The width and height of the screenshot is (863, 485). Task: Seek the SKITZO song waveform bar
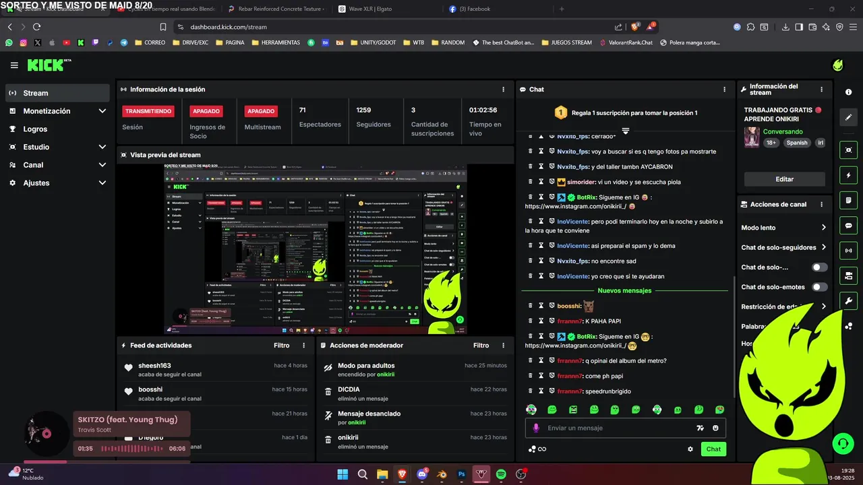click(x=131, y=449)
